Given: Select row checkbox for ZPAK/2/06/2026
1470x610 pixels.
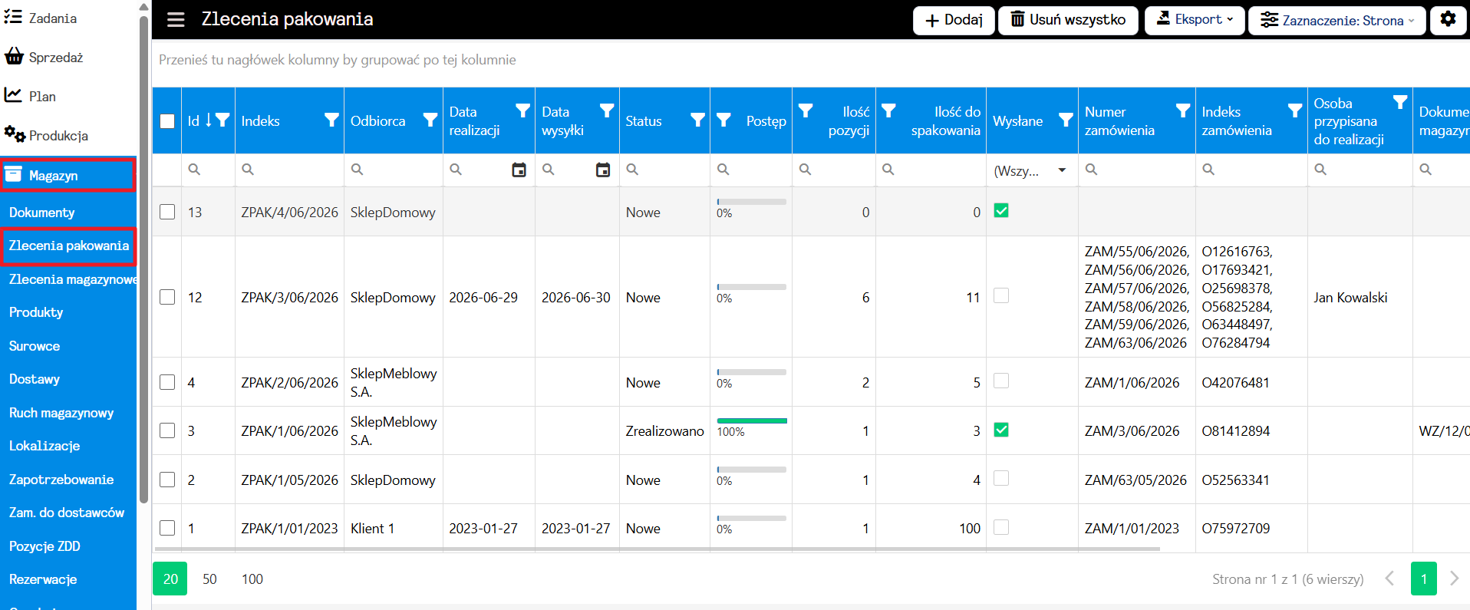Looking at the screenshot, I should 167,382.
